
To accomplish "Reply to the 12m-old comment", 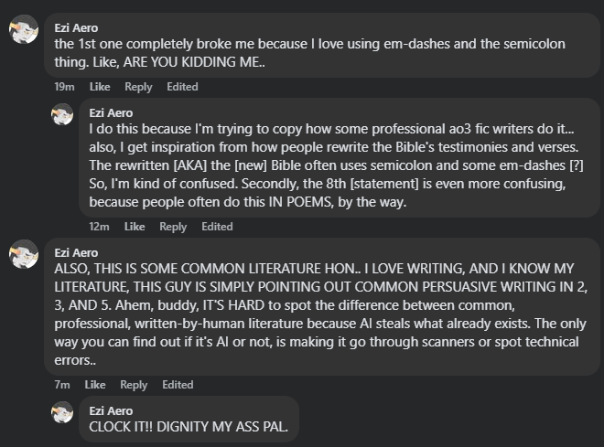I will [x=173, y=227].
